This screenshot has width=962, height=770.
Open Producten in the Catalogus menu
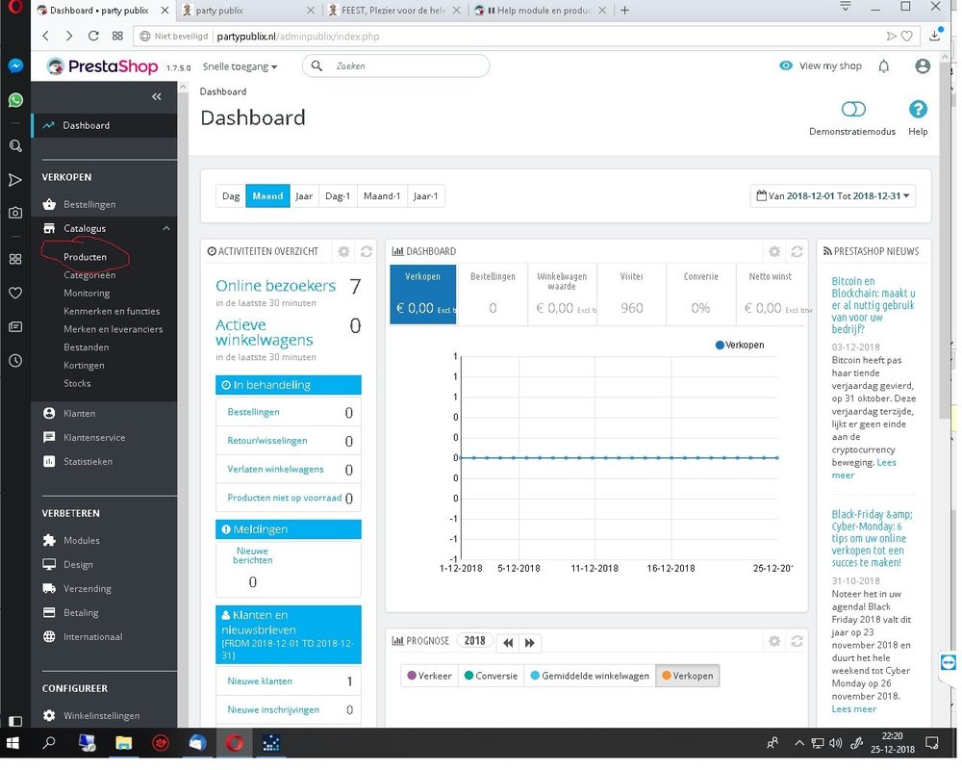tap(86, 257)
